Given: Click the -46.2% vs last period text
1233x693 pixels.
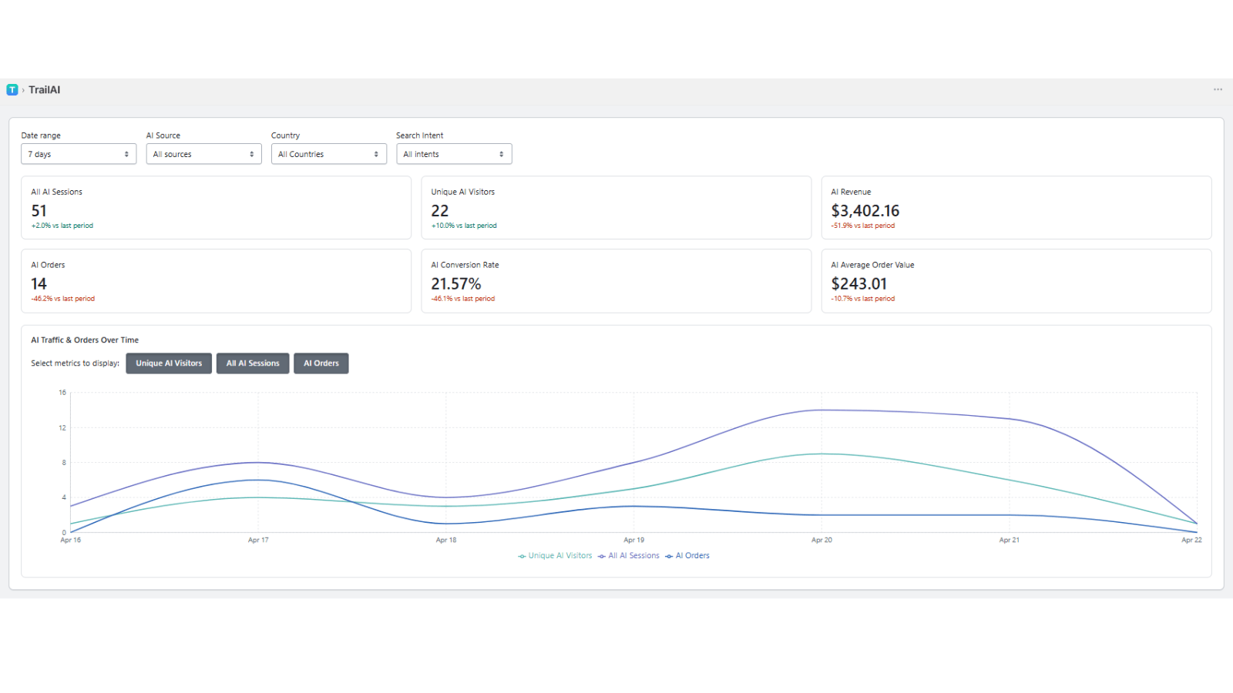Looking at the screenshot, I should [63, 299].
